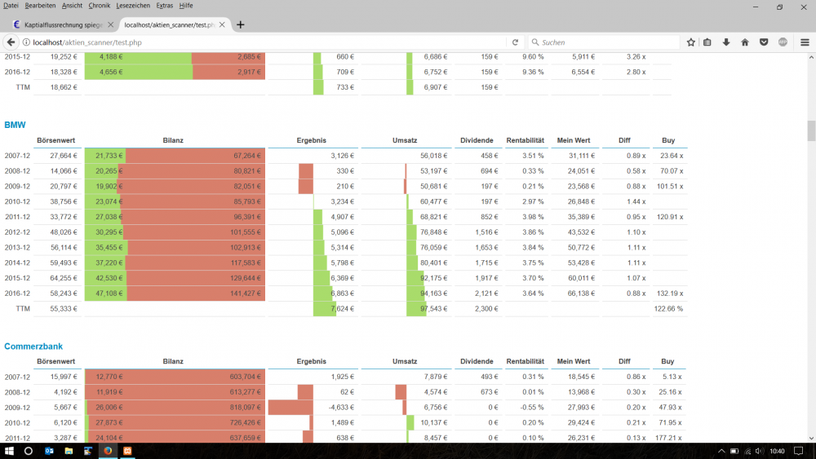Open File Explorer from the taskbar
816x459 pixels.
(69, 451)
